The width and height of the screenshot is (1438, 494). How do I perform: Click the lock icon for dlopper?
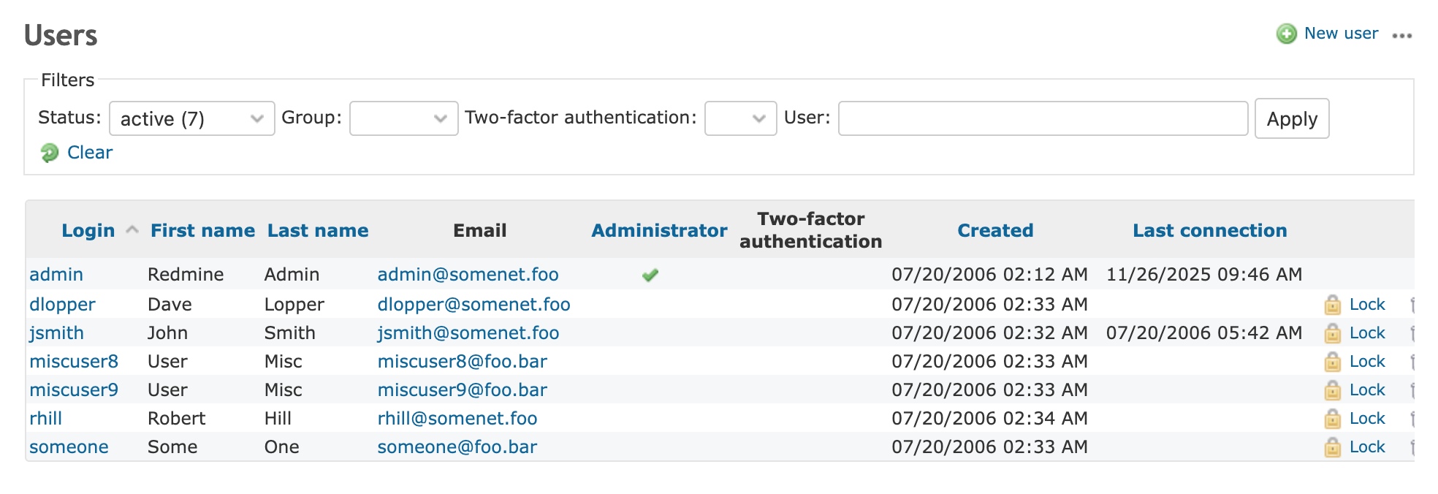coord(1333,305)
